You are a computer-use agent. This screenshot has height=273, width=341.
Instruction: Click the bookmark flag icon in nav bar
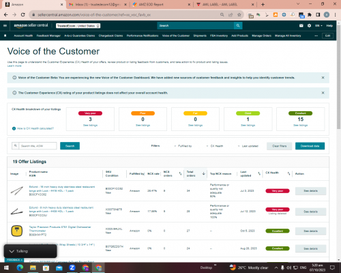pyautogui.click(x=5, y=35)
